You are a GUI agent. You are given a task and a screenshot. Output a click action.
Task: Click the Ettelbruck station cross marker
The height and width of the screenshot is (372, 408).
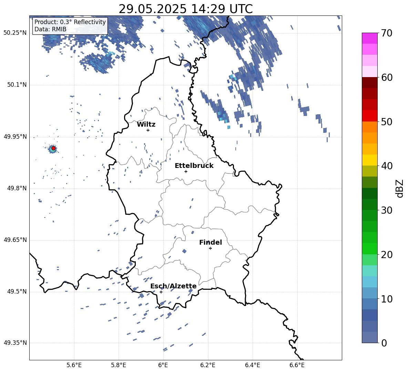point(186,171)
